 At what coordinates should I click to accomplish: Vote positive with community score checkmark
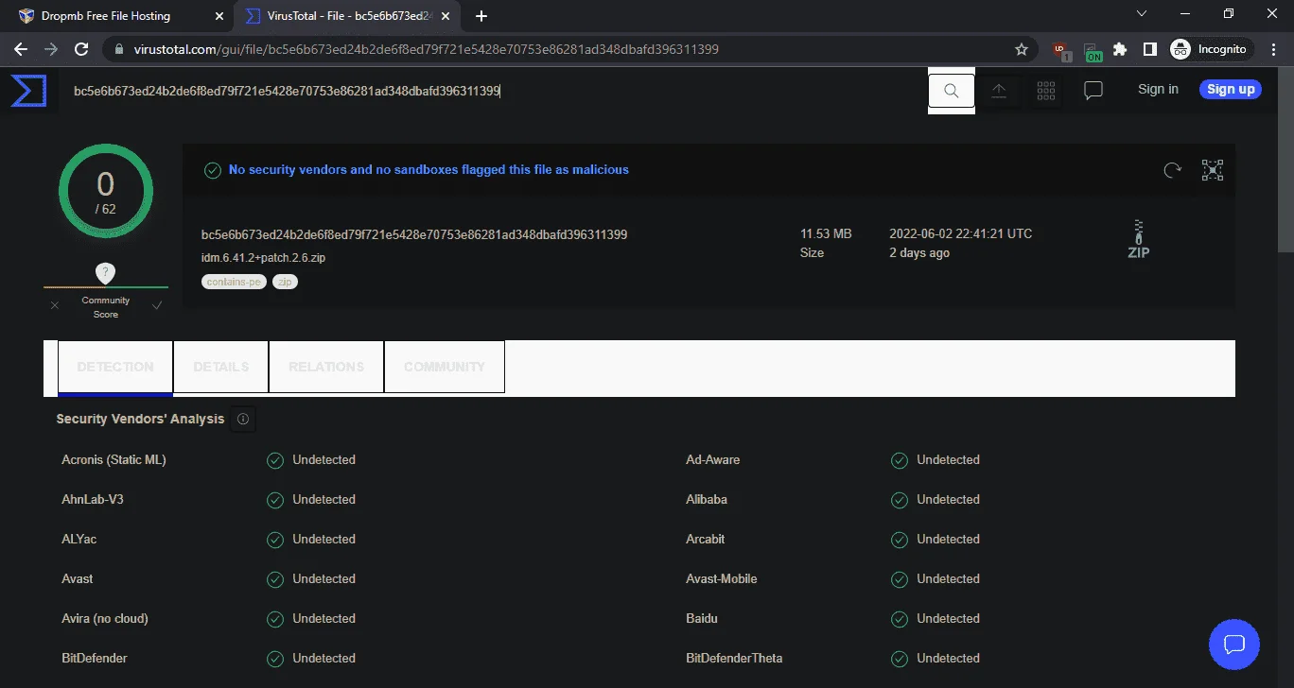pyautogui.click(x=157, y=305)
